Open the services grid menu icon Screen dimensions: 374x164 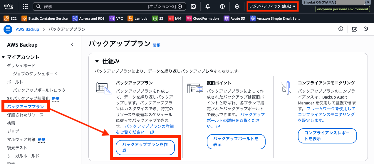25,6
